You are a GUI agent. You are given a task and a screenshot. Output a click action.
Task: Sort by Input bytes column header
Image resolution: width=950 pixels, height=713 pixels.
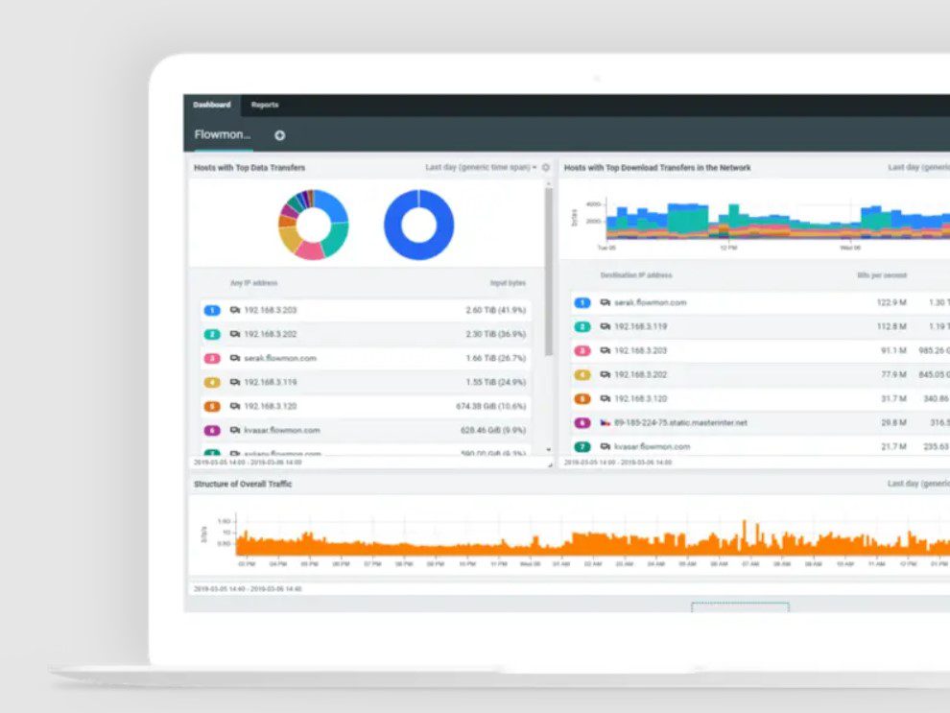click(x=508, y=283)
